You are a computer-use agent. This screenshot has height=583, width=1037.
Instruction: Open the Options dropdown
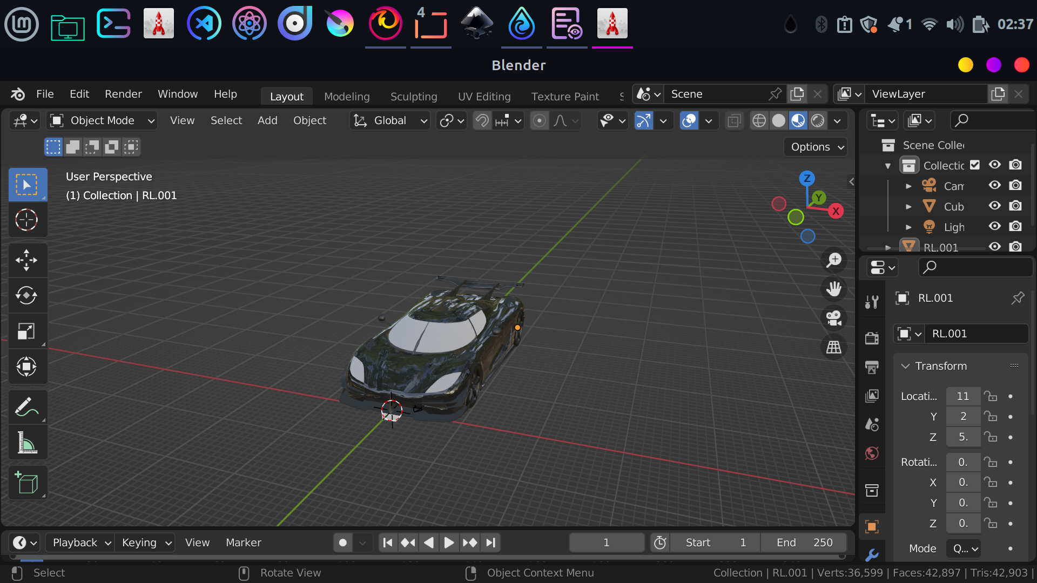click(x=816, y=147)
